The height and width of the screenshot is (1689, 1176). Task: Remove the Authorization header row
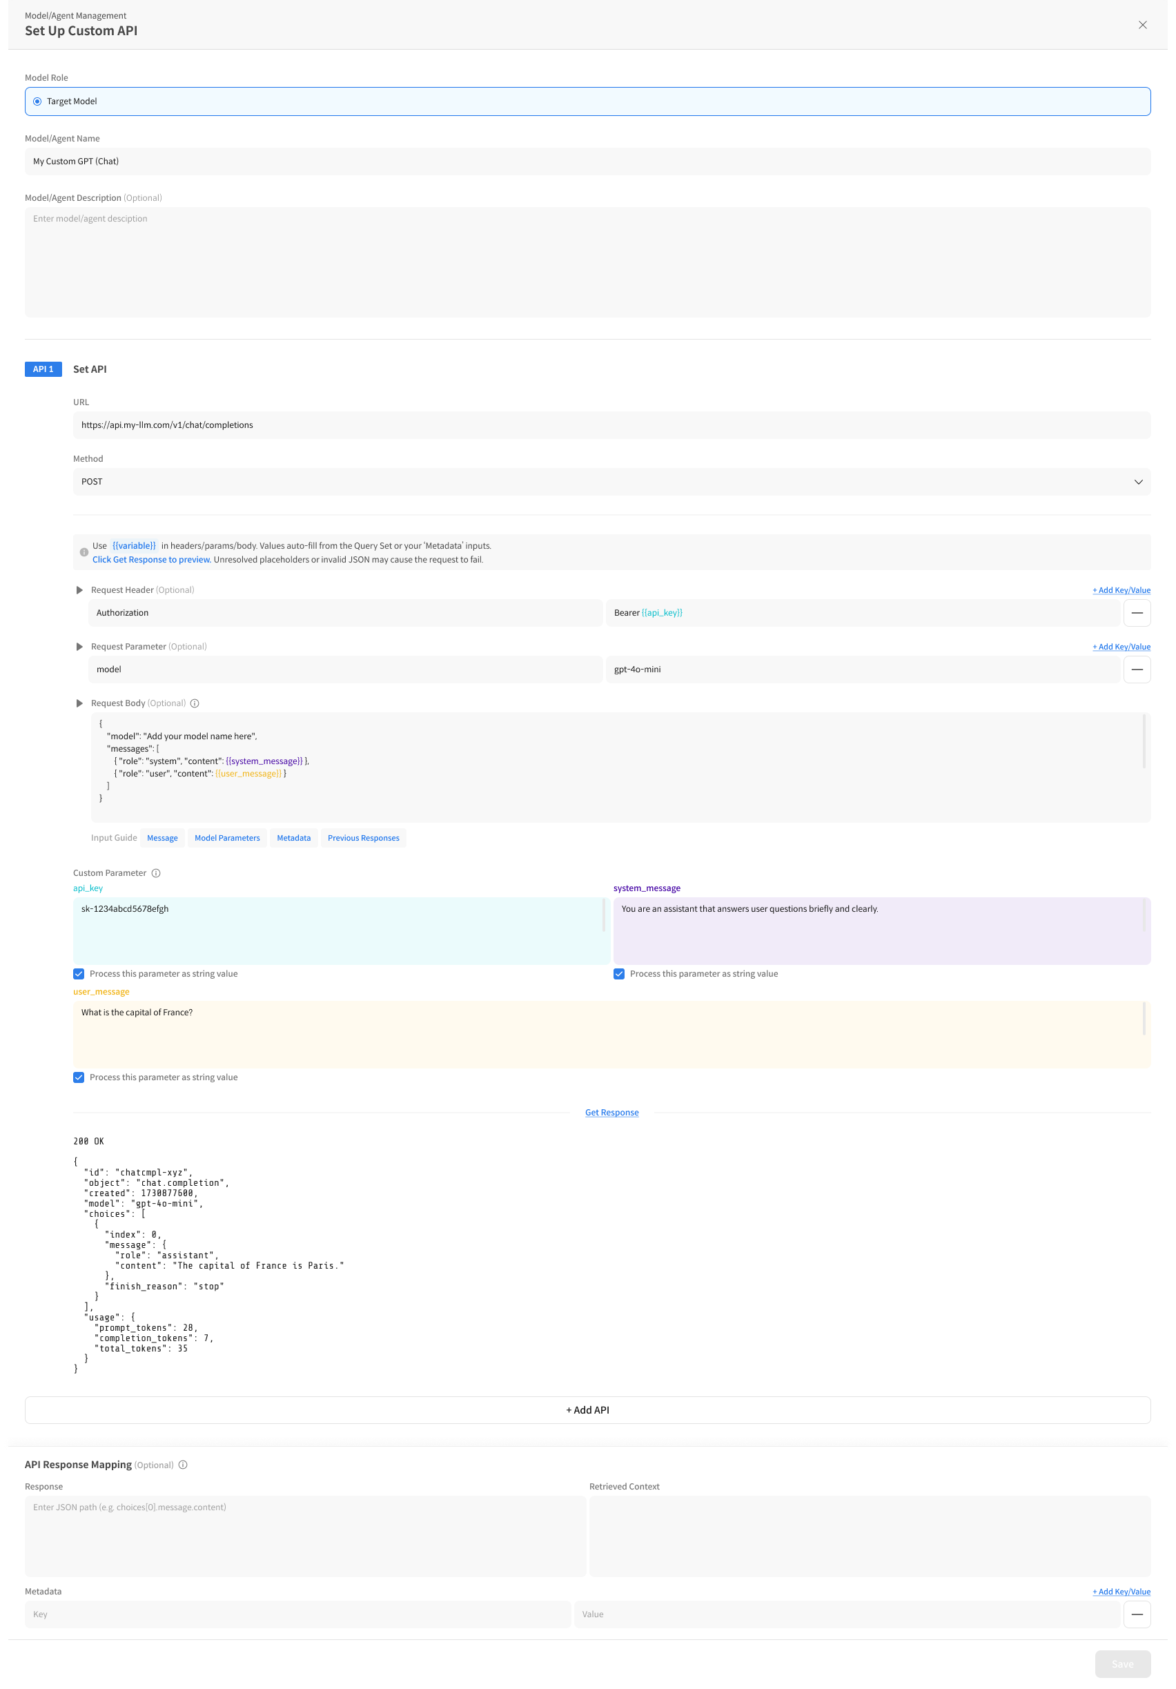pyautogui.click(x=1136, y=613)
